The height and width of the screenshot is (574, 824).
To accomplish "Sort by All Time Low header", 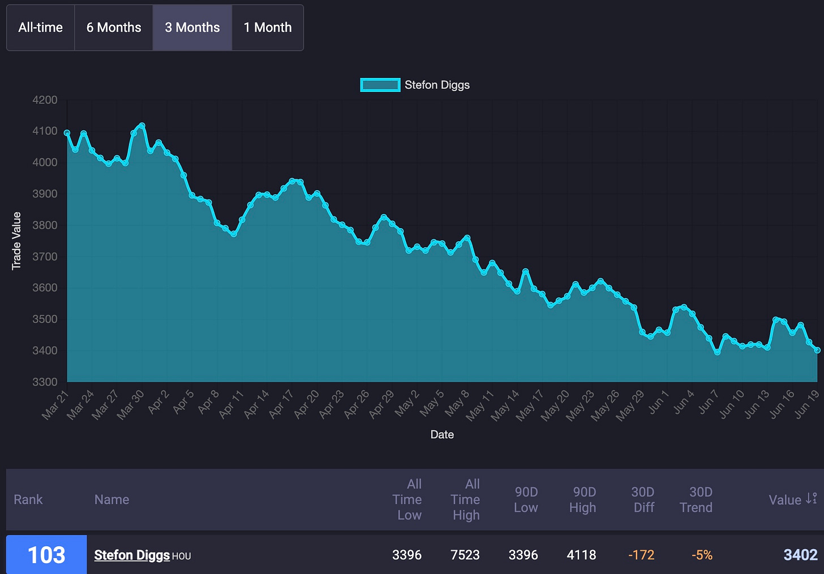I will click(x=407, y=500).
